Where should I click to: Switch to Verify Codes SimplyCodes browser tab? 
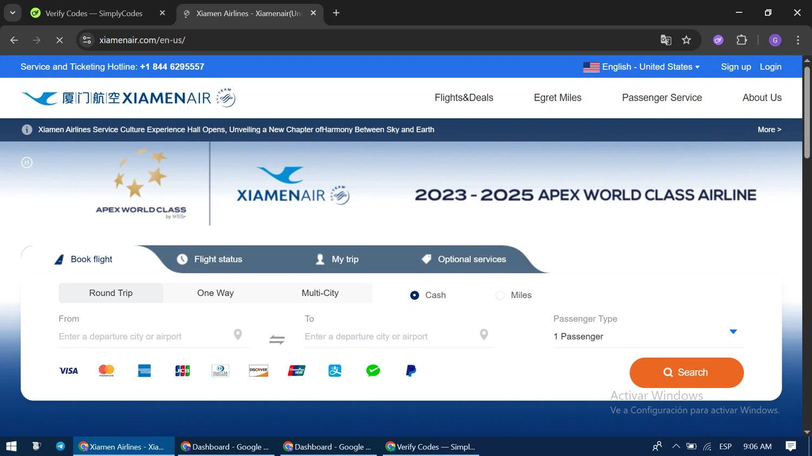[93, 13]
